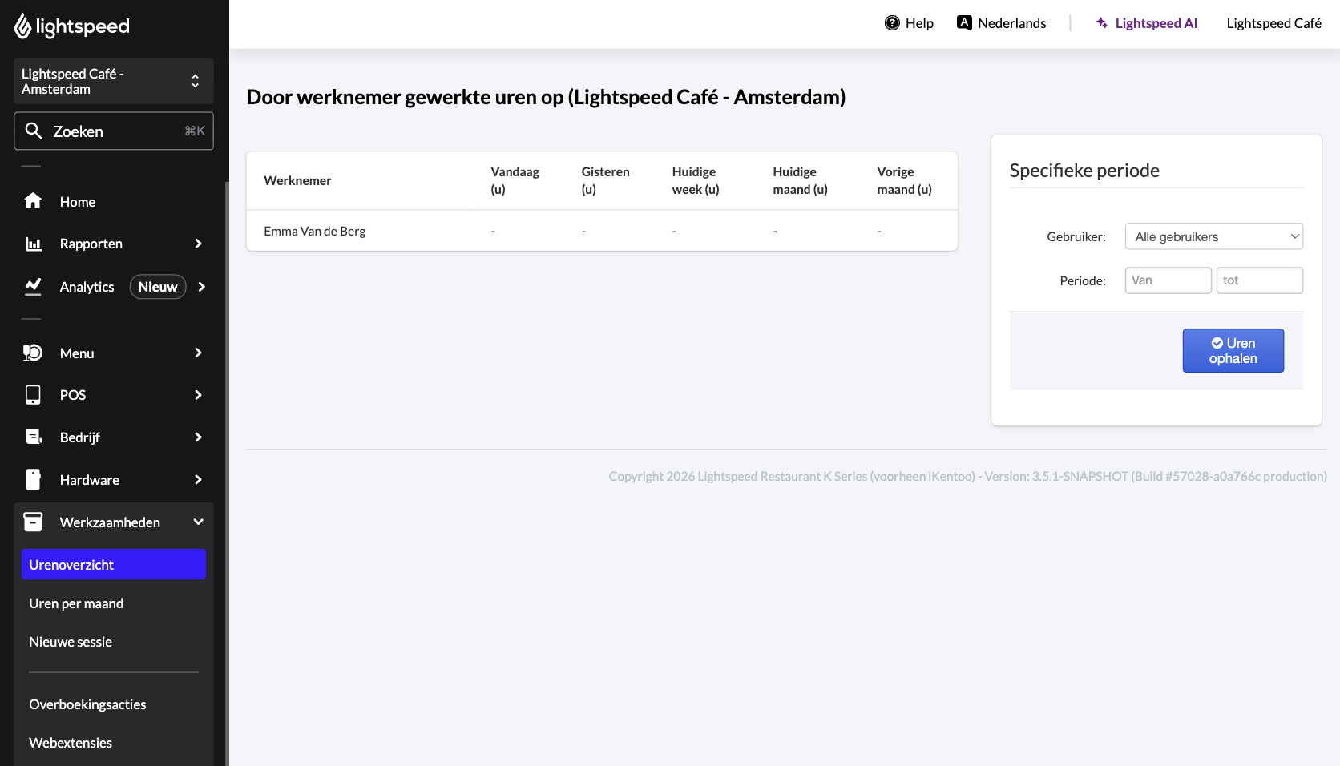
Task: Open Overboekingsacties link
Action: point(87,704)
